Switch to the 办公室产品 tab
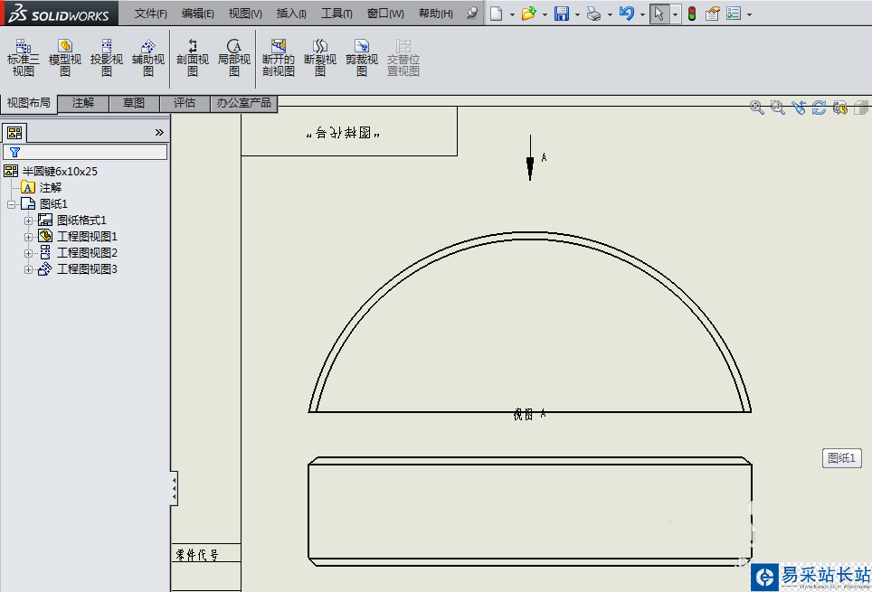 point(243,103)
